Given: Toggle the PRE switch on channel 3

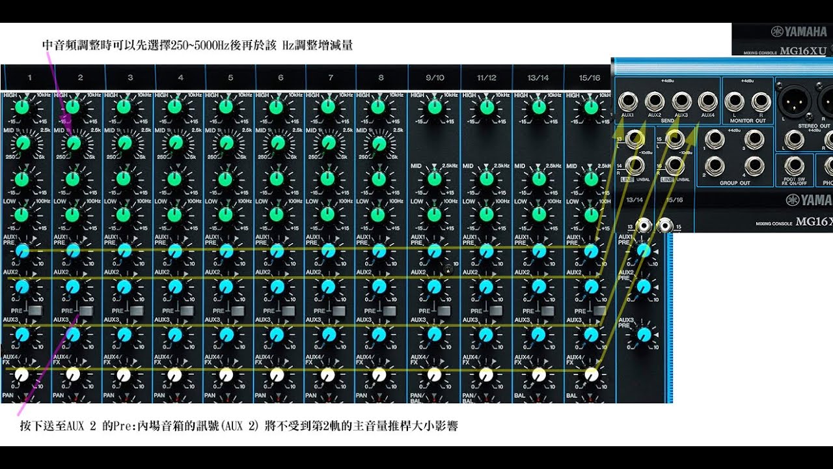Looking at the screenshot, I should (137, 311).
